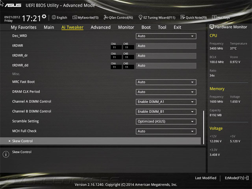This screenshot has width=252, height=189.
Task: Click the Quick Note notepad icon
Action: click(x=183, y=17)
